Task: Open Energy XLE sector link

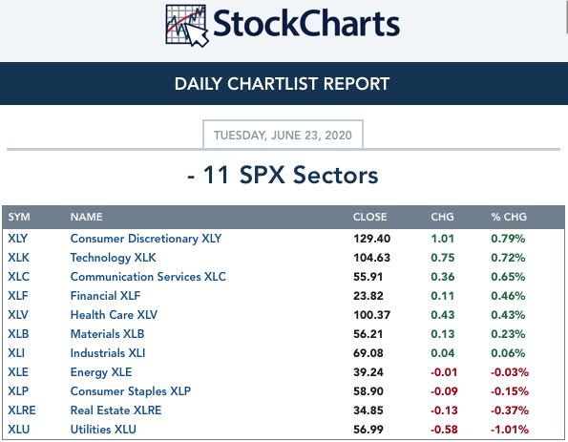Action: click(101, 372)
